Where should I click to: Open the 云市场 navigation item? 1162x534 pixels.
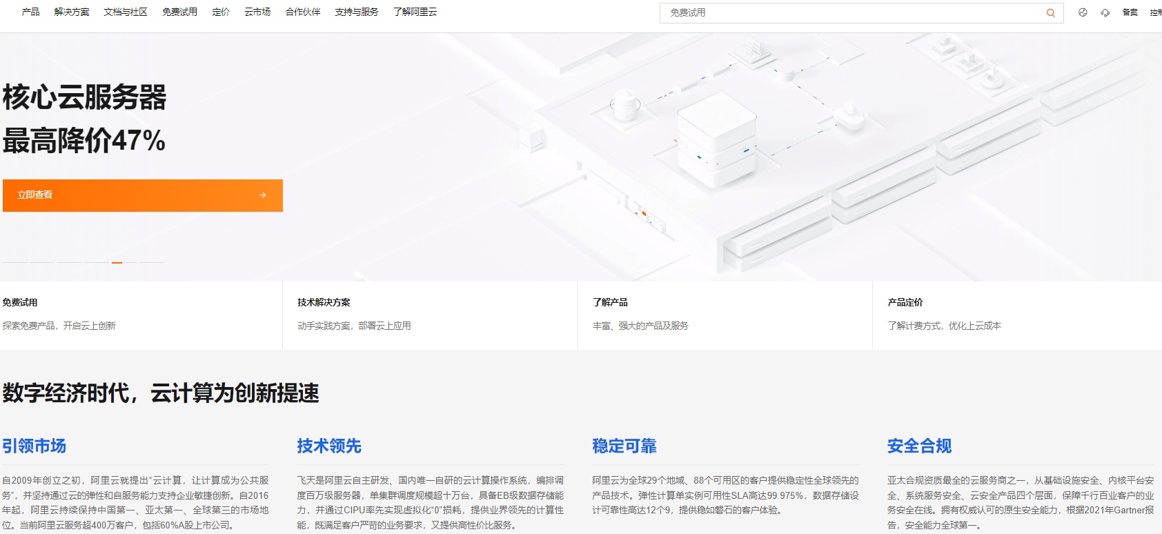[x=257, y=12]
